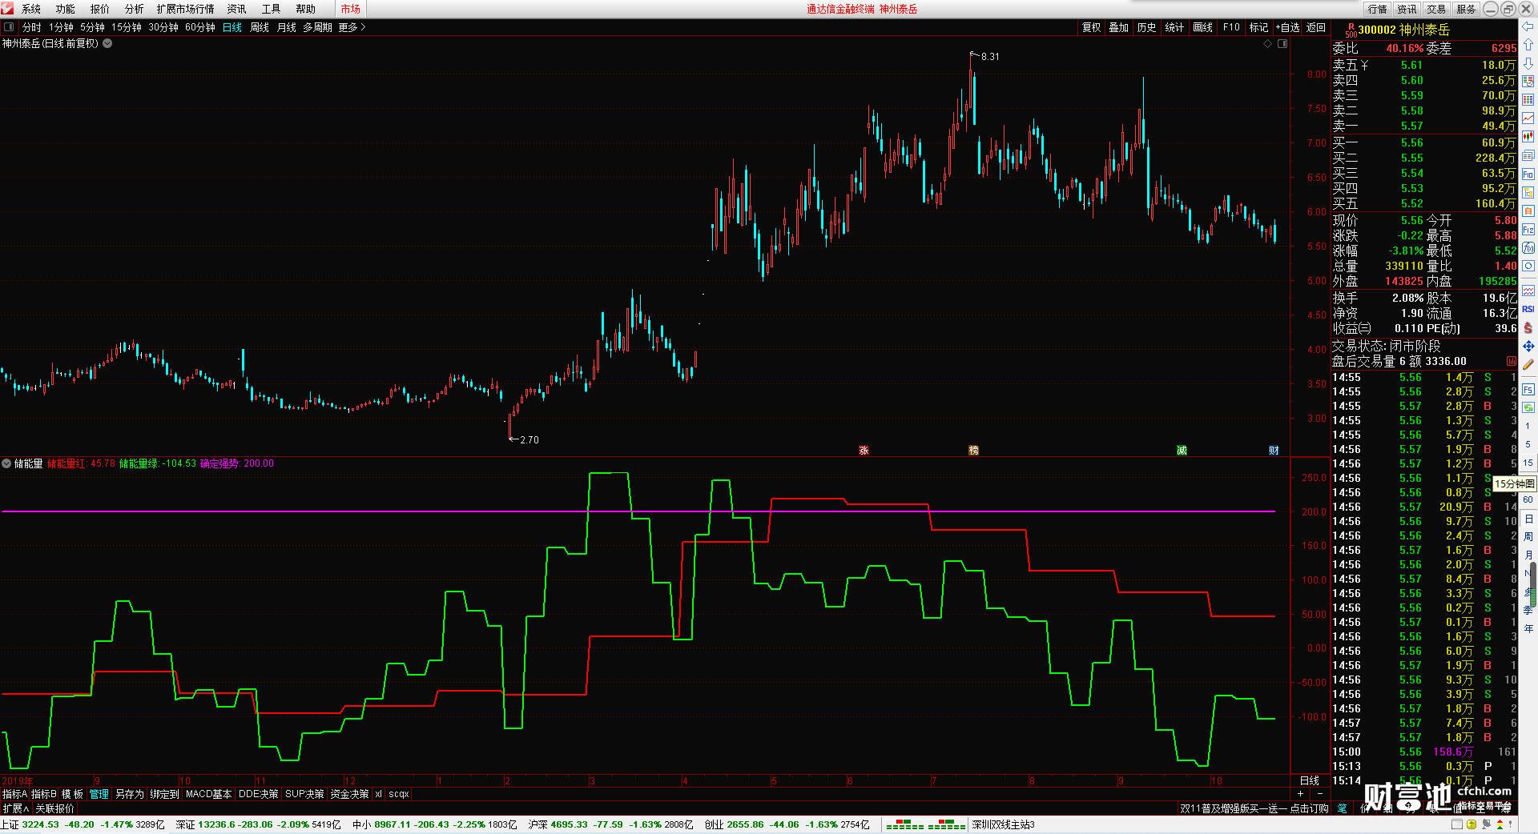Click the F5 sidebar icon
The width and height of the screenshot is (1538, 834).
[1528, 390]
